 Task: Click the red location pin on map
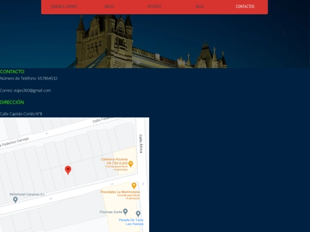pos(68,170)
